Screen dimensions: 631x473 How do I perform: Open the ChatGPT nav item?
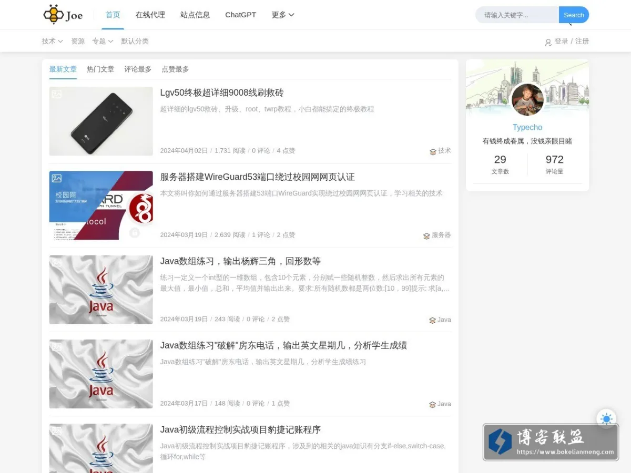click(241, 15)
